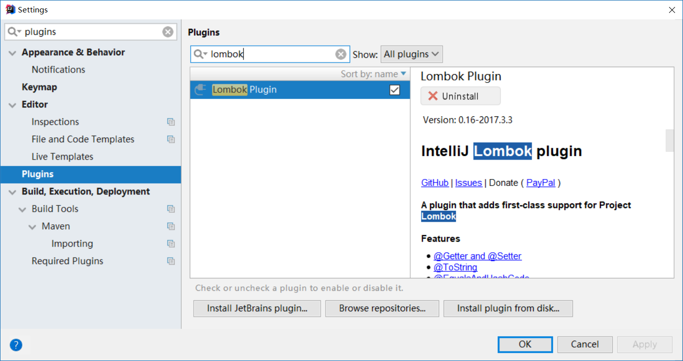Clear the settings search field text
The width and height of the screenshot is (683, 361).
168,32
